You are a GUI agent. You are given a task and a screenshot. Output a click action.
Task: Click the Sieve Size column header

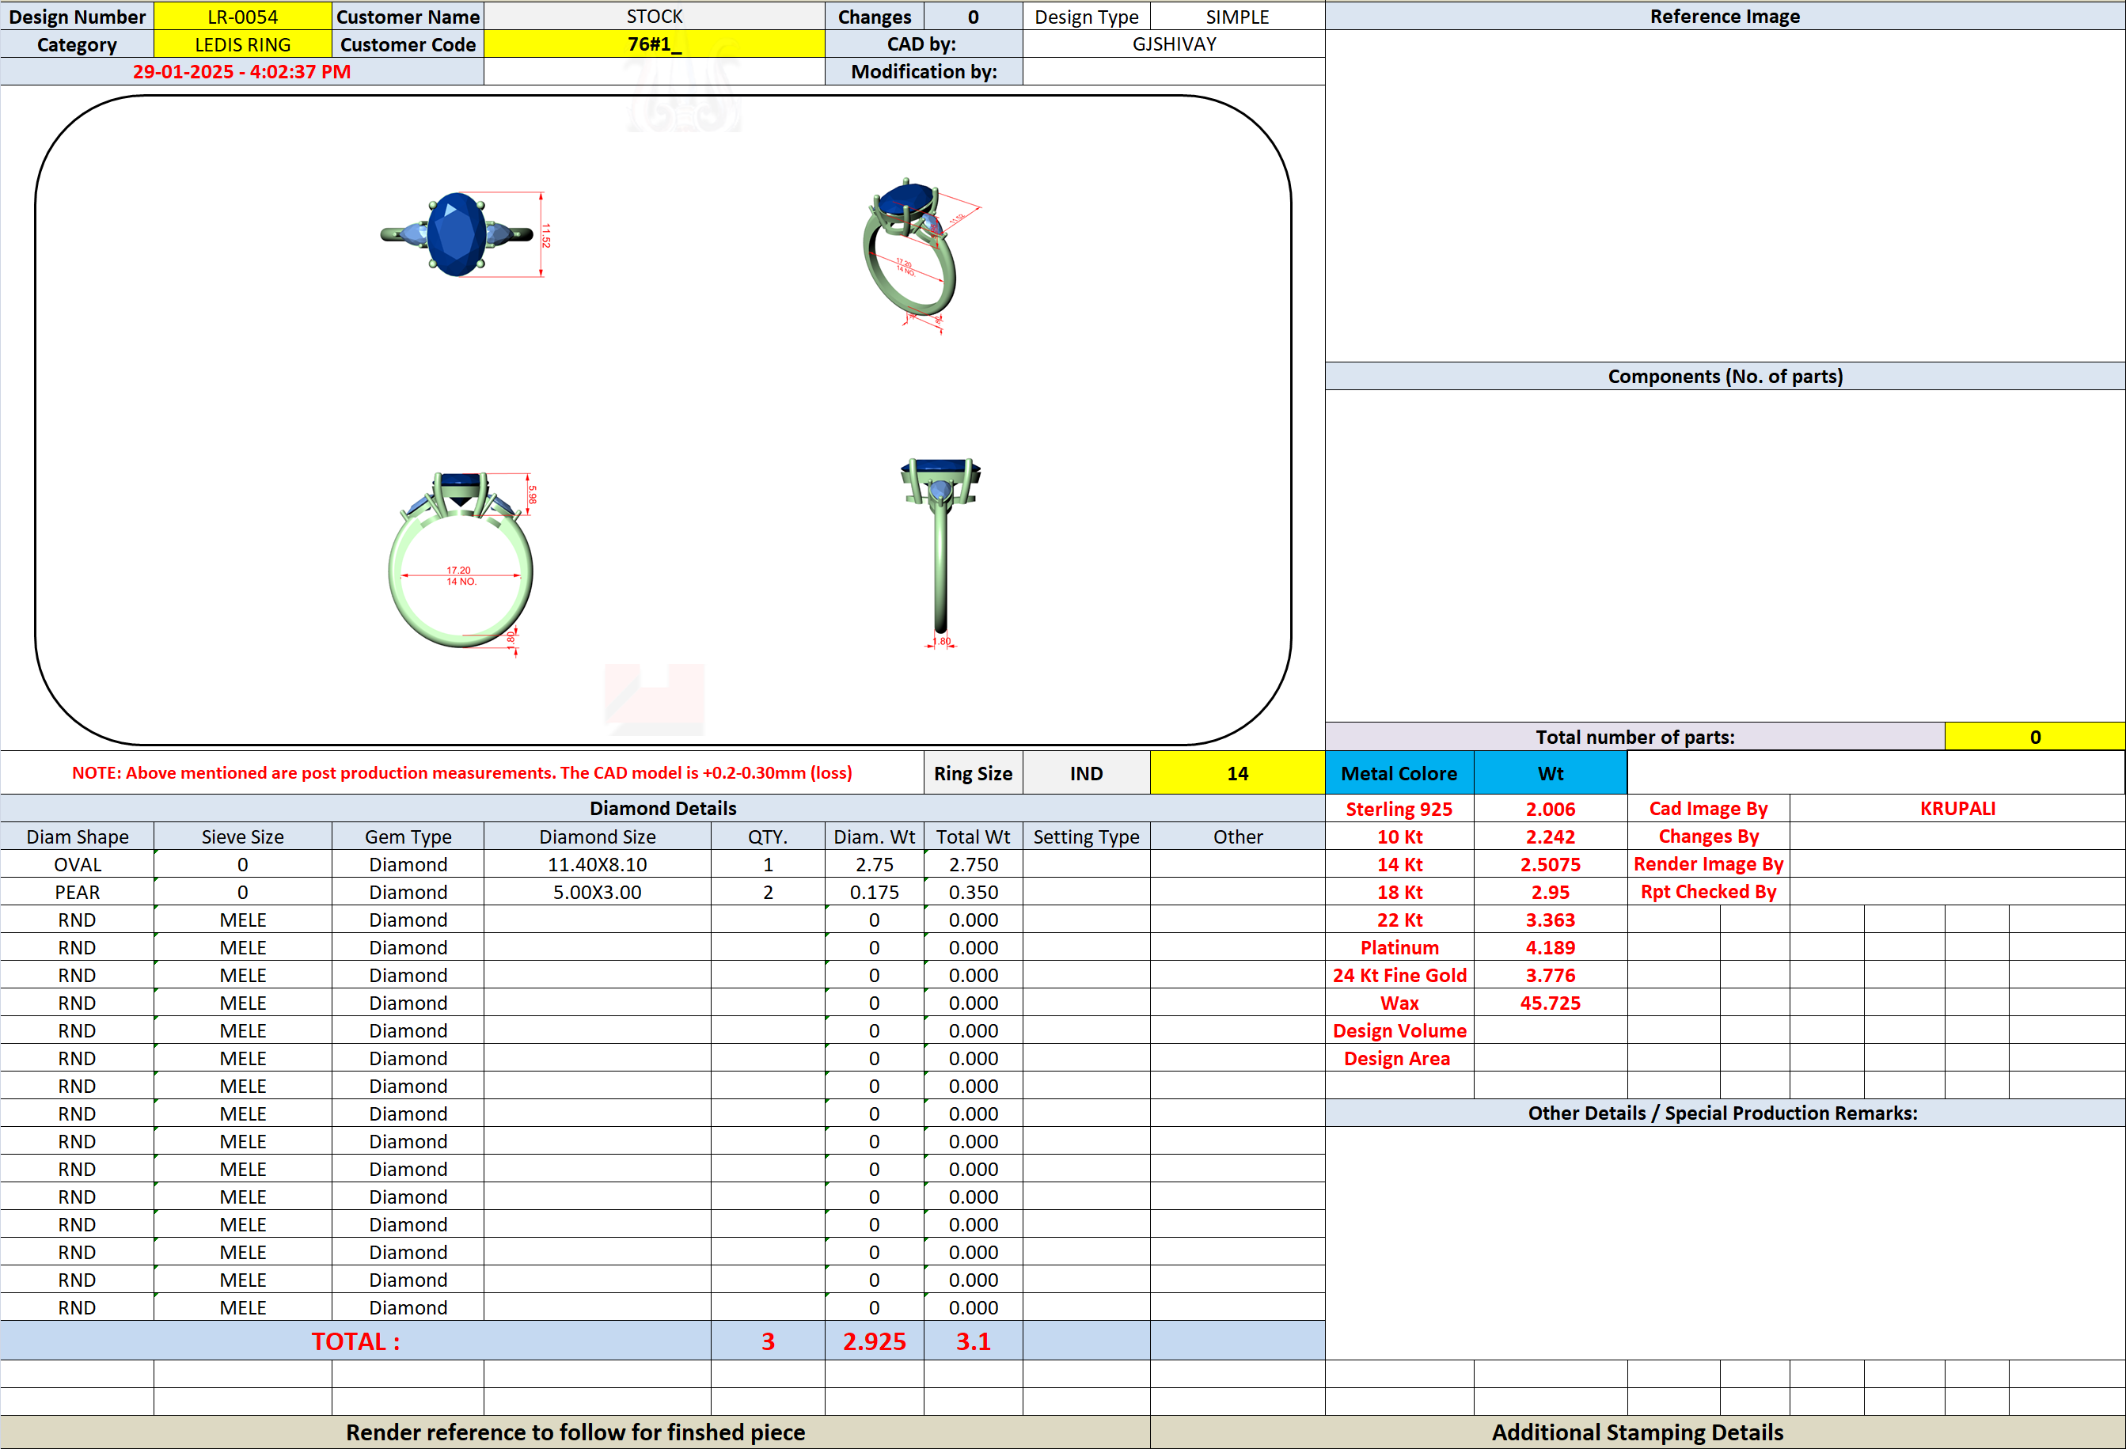pos(242,836)
